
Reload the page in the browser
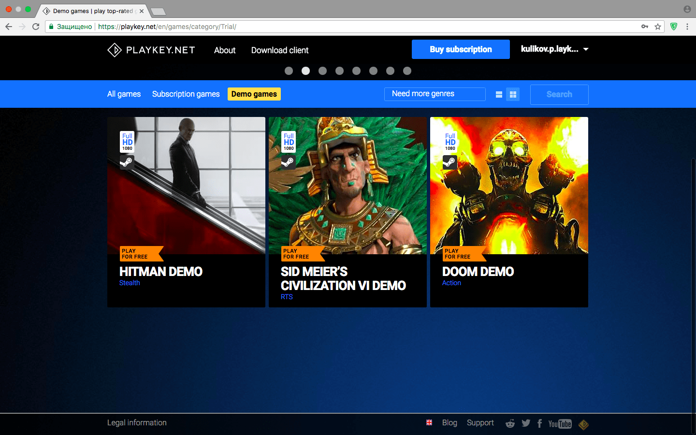(36, 27)
